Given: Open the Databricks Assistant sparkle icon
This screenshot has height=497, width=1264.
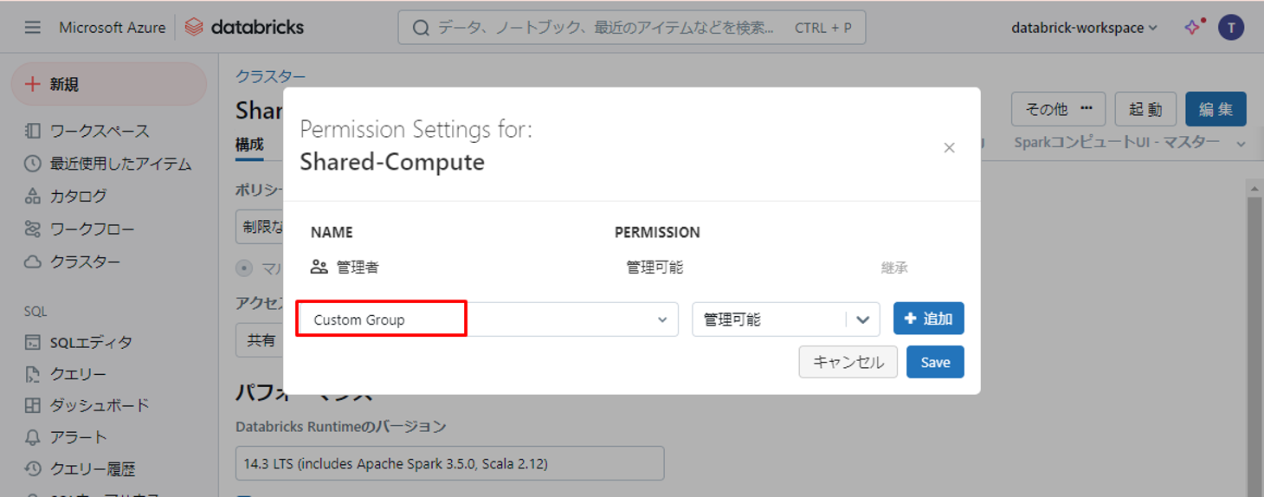Looking at the screenshot, I should click(1193, 27).
